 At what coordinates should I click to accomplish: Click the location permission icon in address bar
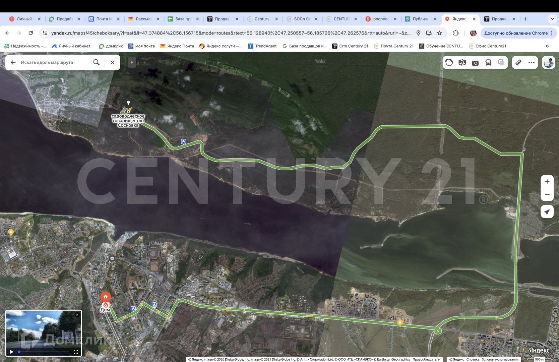pyautogui.click(x=418, y=33)
